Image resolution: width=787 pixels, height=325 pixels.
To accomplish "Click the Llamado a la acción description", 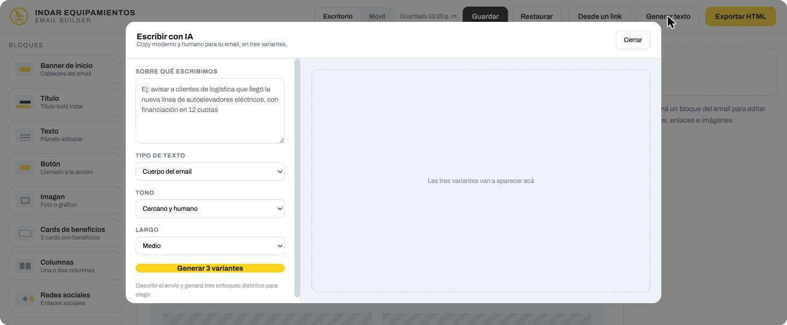I will pos(67,172).
